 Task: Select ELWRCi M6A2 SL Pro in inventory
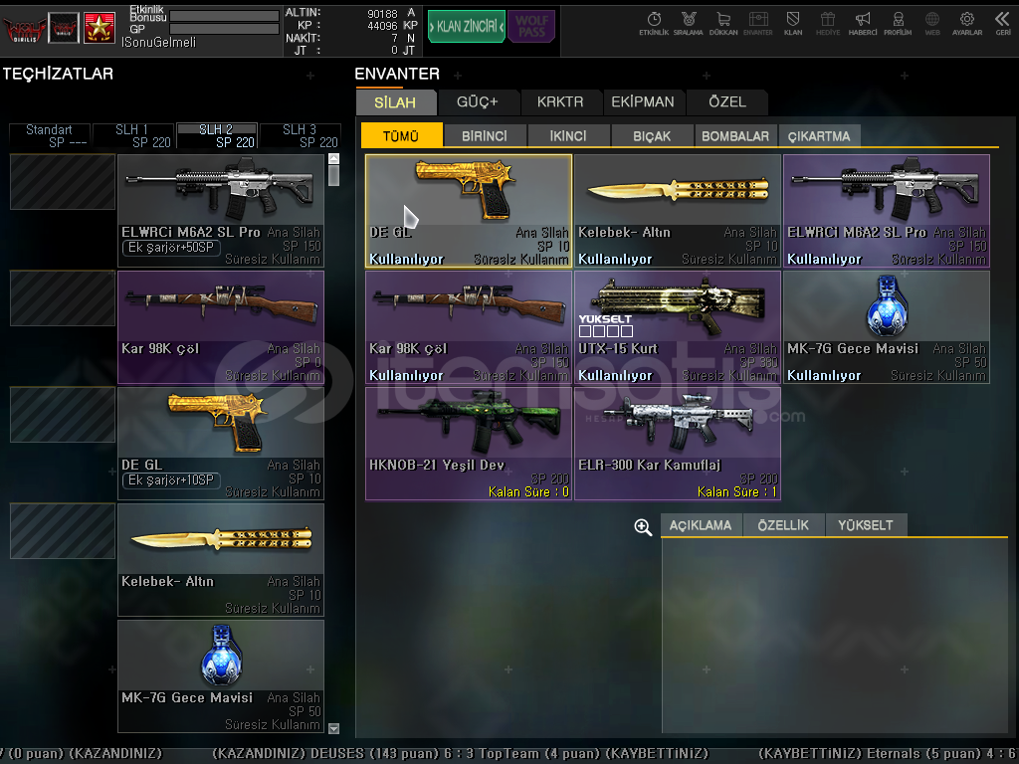point(887,211)
